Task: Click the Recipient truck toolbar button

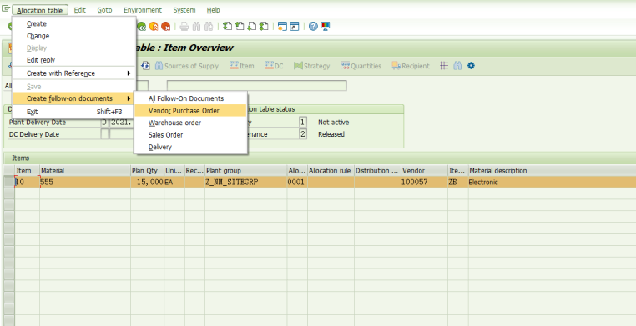Action: click(x=411, y=66)
